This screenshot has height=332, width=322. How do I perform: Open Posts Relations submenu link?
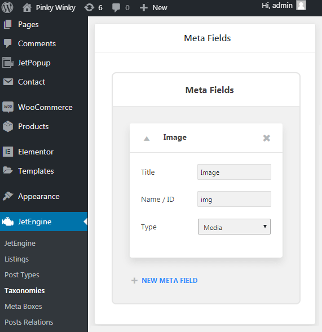pos(29,322)
